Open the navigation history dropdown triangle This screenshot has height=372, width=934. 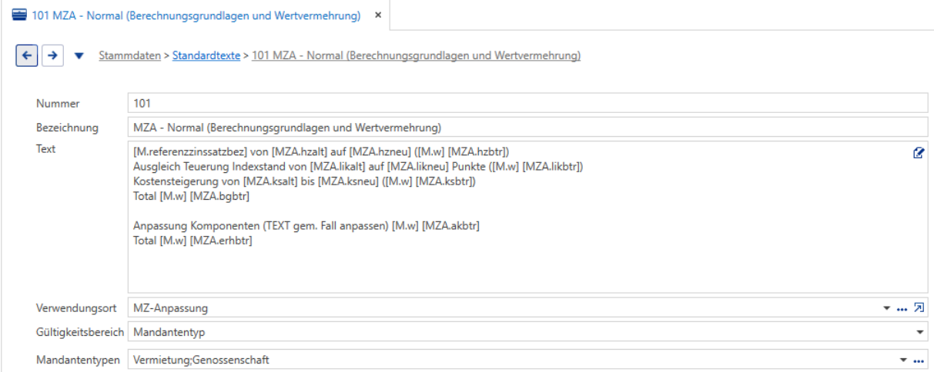click(79, 57)
